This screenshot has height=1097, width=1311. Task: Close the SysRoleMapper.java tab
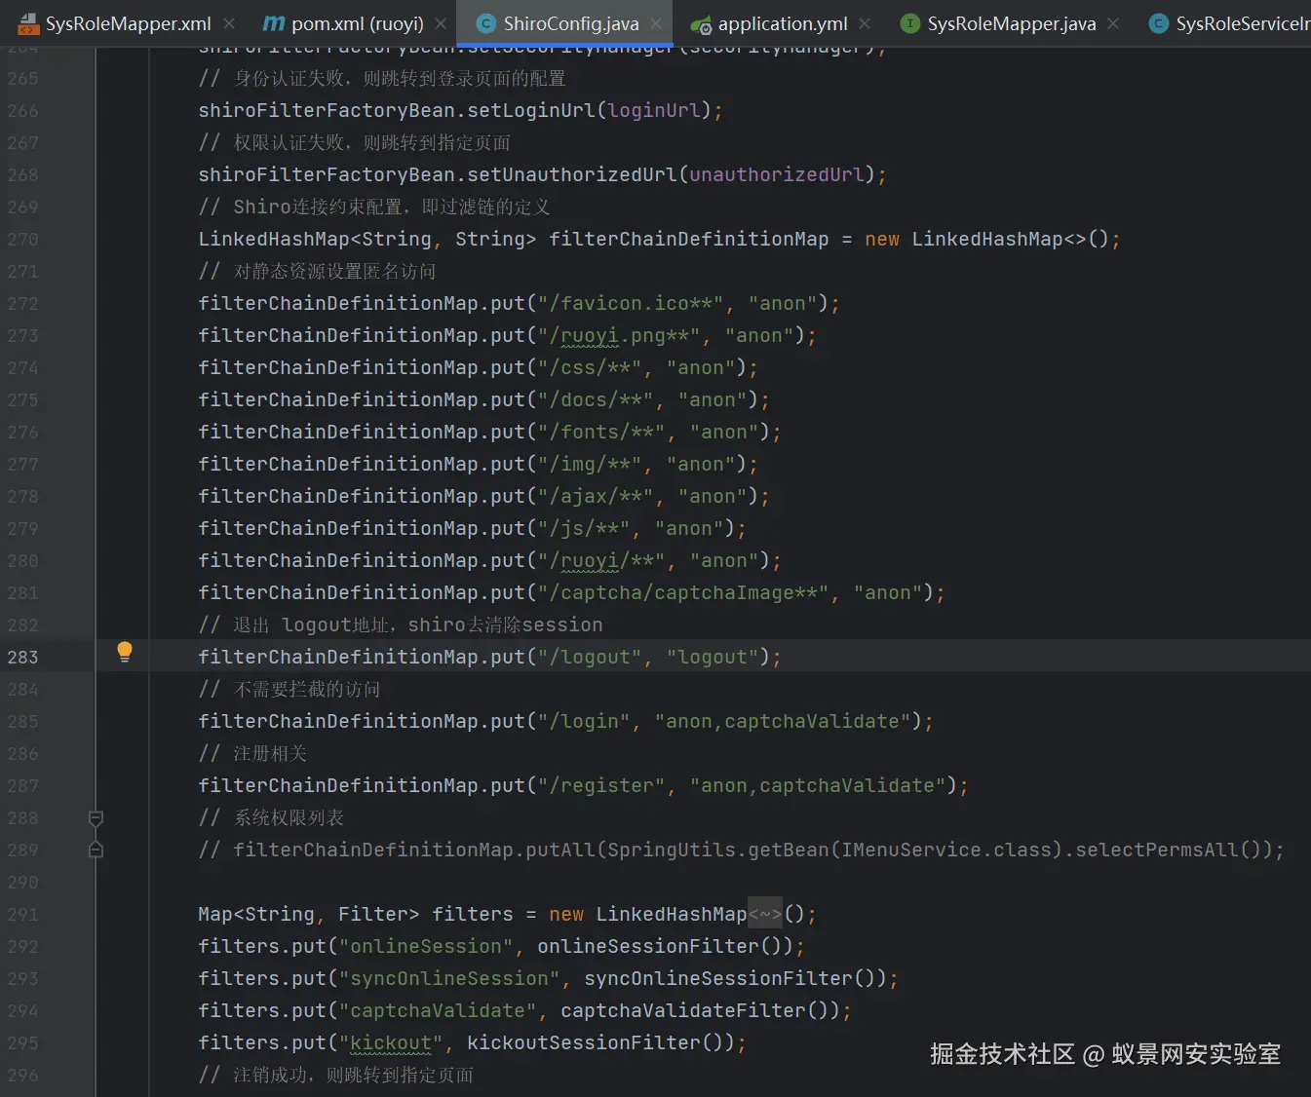coord(1113,23)
